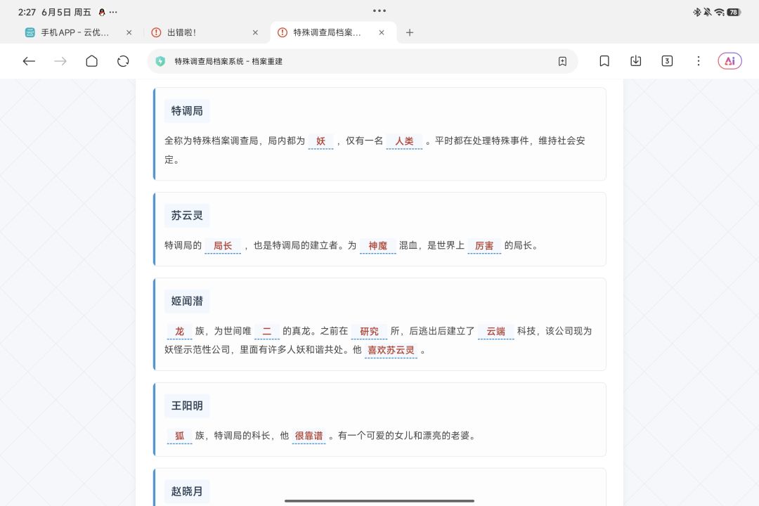The width and height of the screenshot is (759, 506).
Task: Switch to the 出错啦! tab
Action: (x=181, y=32)
